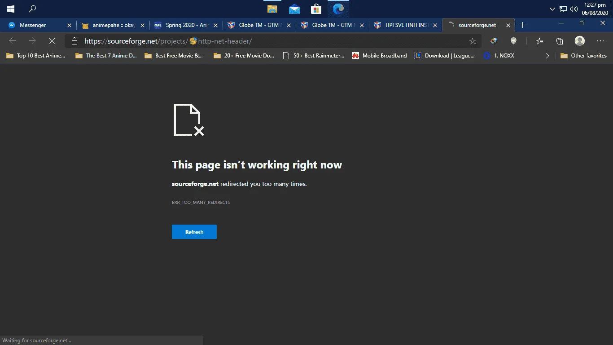Go back to previous page
Image resolution: width=613 pixels, height=345 pixels.
pyautogui.click(x=13, y=41)
